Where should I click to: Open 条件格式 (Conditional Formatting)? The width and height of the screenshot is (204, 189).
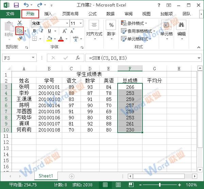(x=134, y=23)
